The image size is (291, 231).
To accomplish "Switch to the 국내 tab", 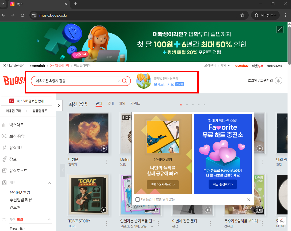I will tap(110, 103).
